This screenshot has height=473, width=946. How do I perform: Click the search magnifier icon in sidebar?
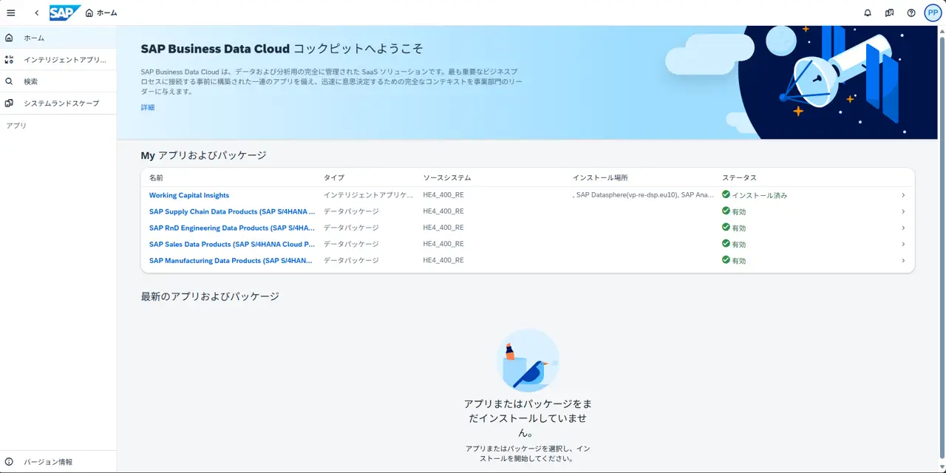[10, 81]
